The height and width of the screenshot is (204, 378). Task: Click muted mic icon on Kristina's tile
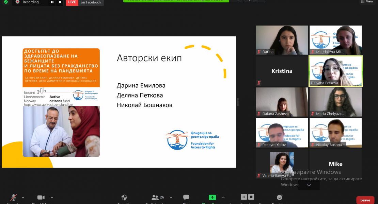(259, 83)
